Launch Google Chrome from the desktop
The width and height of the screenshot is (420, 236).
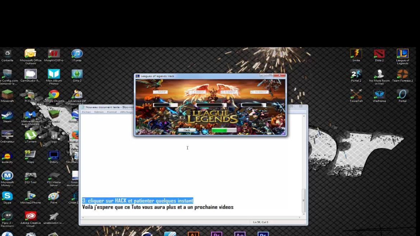(54, 95)
